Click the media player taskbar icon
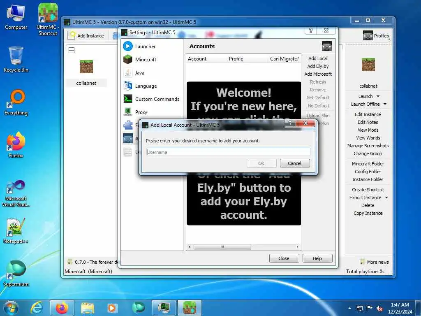This screenshot has height=316, width=421. tap(112, 308)
